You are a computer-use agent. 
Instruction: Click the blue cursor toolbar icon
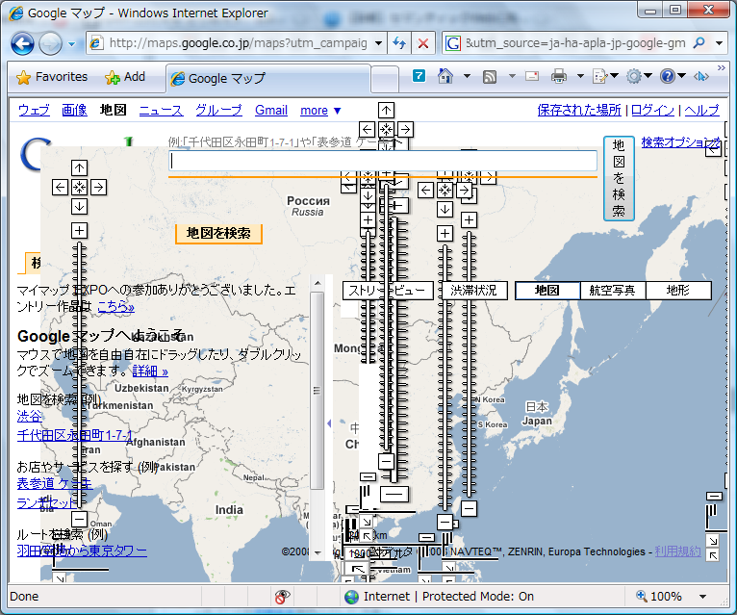701,76
